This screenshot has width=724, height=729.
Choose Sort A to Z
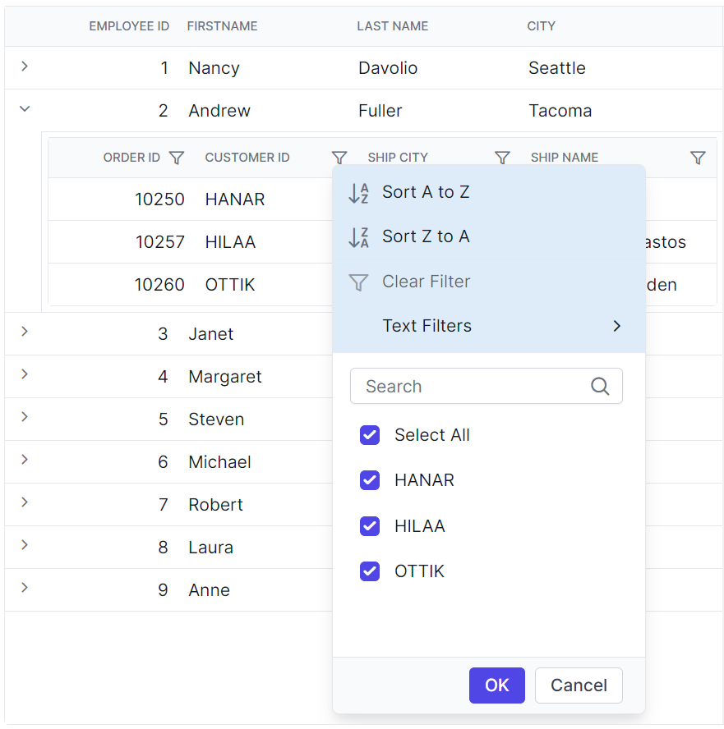pyautogui.click(x=489, y=192)
